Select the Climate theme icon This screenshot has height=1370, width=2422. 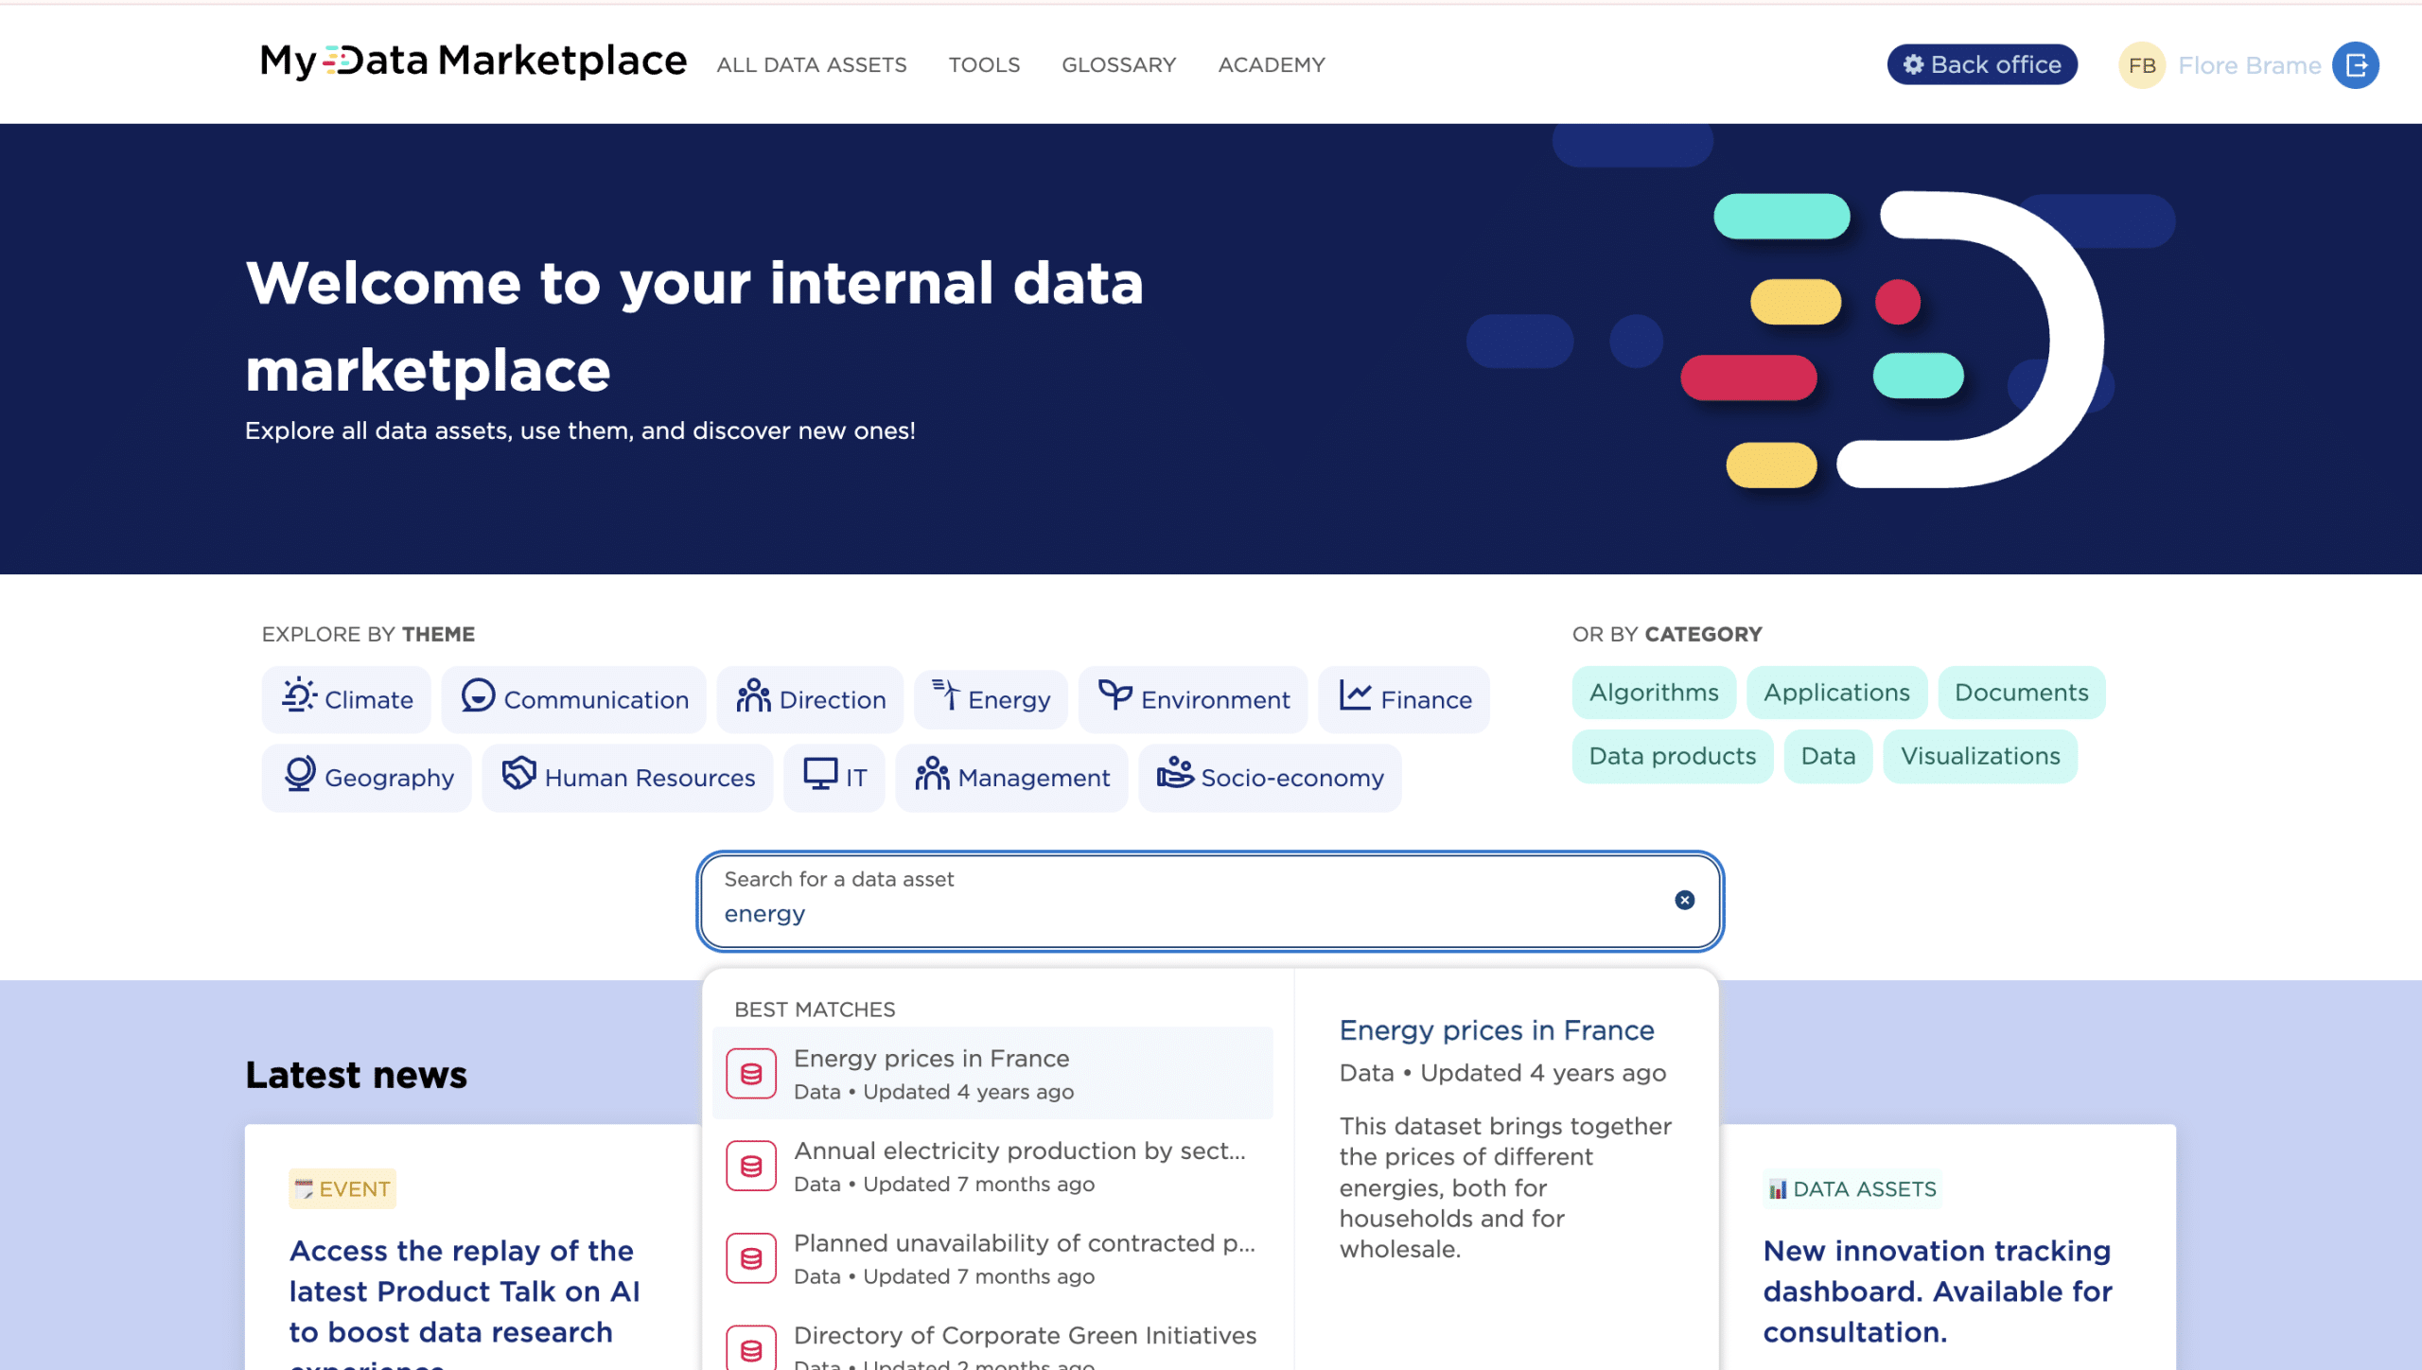pos(299,696)
